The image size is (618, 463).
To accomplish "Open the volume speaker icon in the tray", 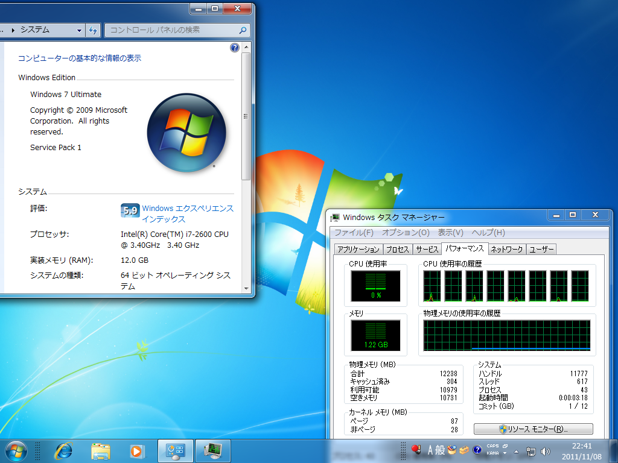I will pyautogui.click(x=546, y=452).
